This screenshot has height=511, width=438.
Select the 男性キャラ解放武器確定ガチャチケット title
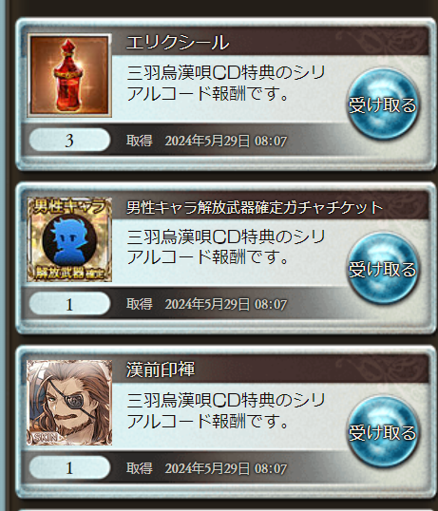point(255,208)
